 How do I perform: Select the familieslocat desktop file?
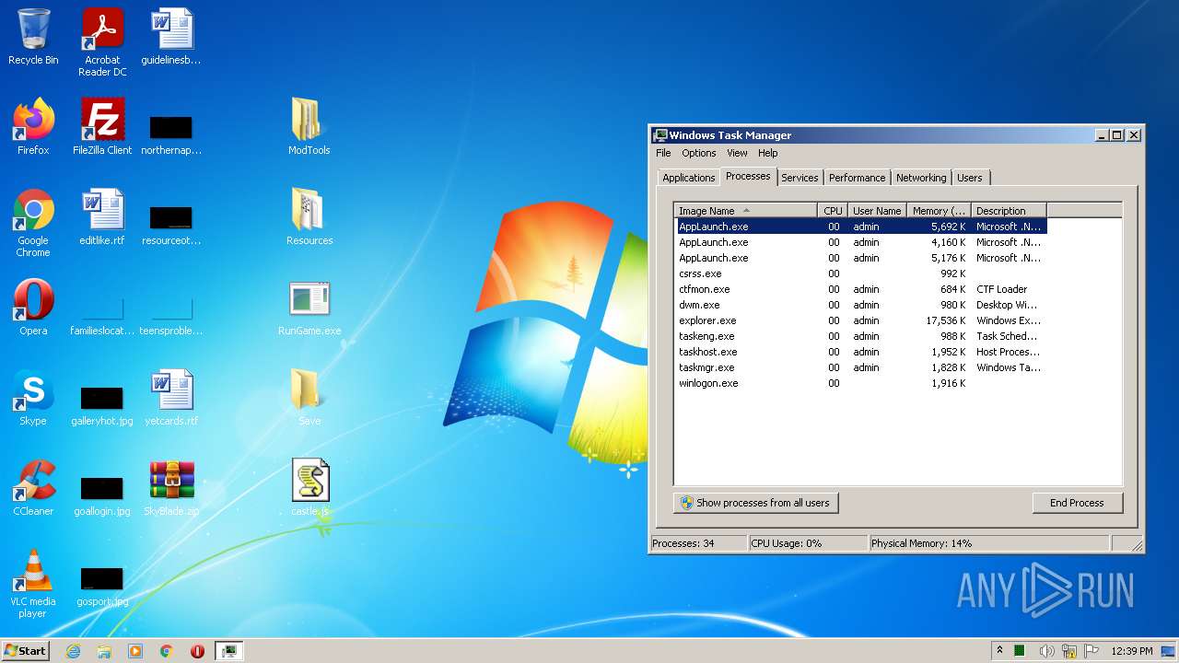pyautogui.click(x=102, y=315)
